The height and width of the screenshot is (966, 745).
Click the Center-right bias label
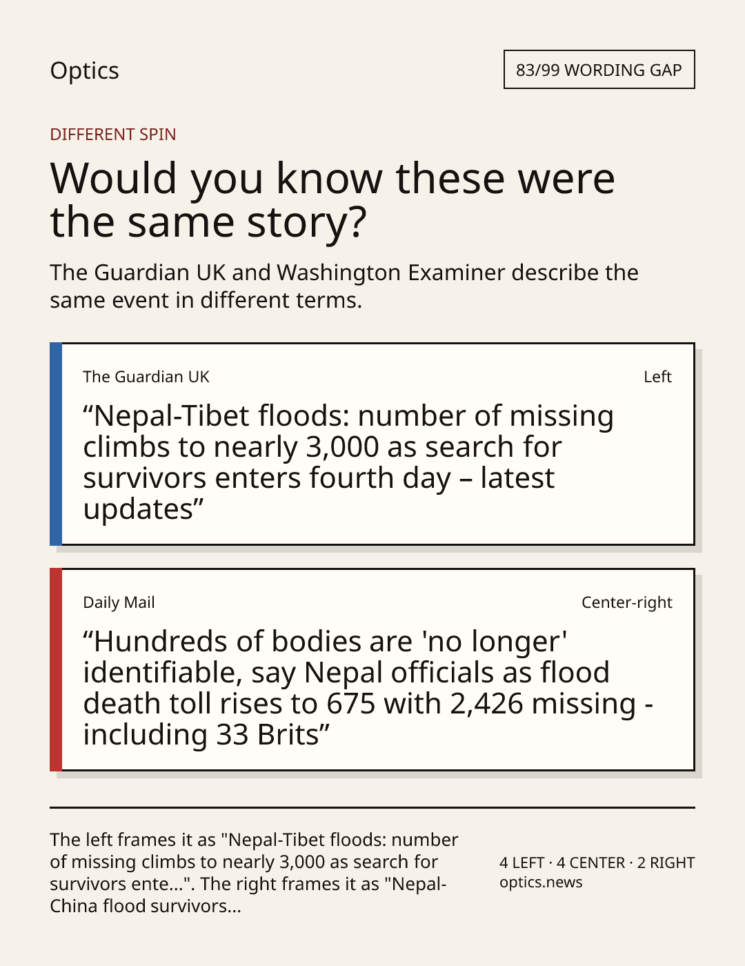pos(626,602)
